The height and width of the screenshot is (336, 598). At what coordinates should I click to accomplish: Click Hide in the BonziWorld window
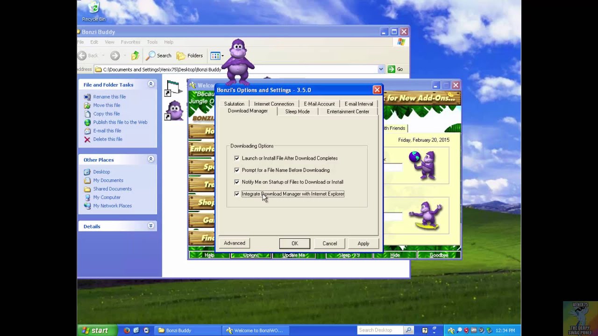click(x=395, y=255)
